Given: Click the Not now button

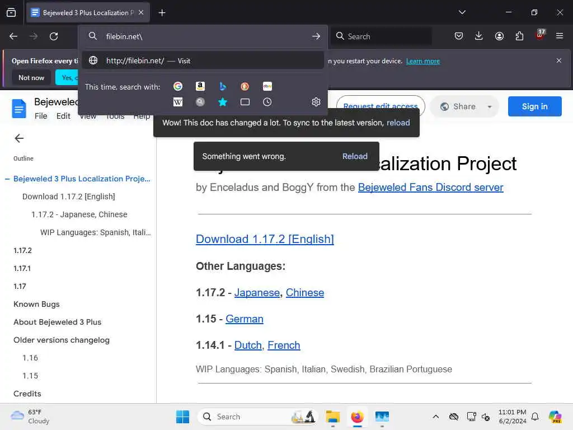Looking at the screenshot, I should coord(31,77).
